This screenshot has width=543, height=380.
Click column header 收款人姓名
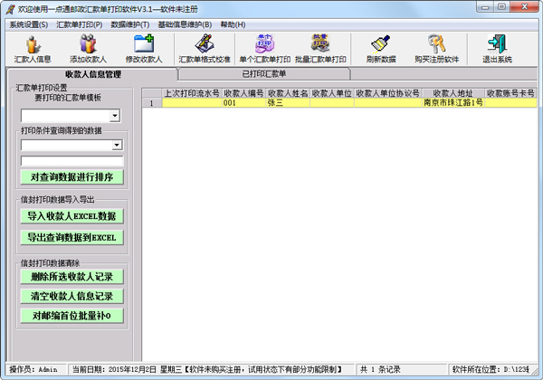[288, 93]
